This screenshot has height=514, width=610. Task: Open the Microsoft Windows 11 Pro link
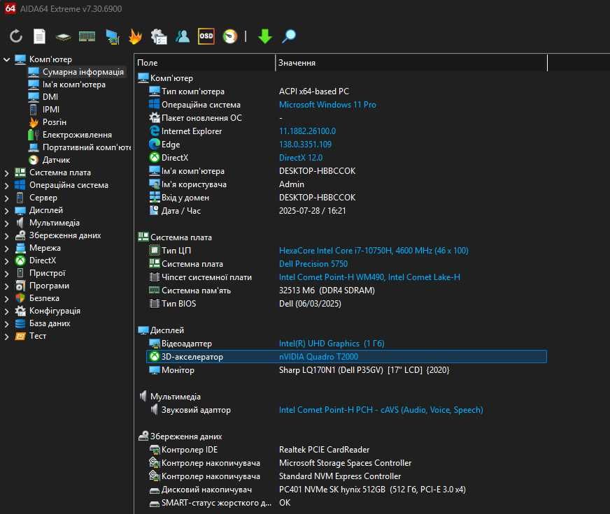[327, 105]
